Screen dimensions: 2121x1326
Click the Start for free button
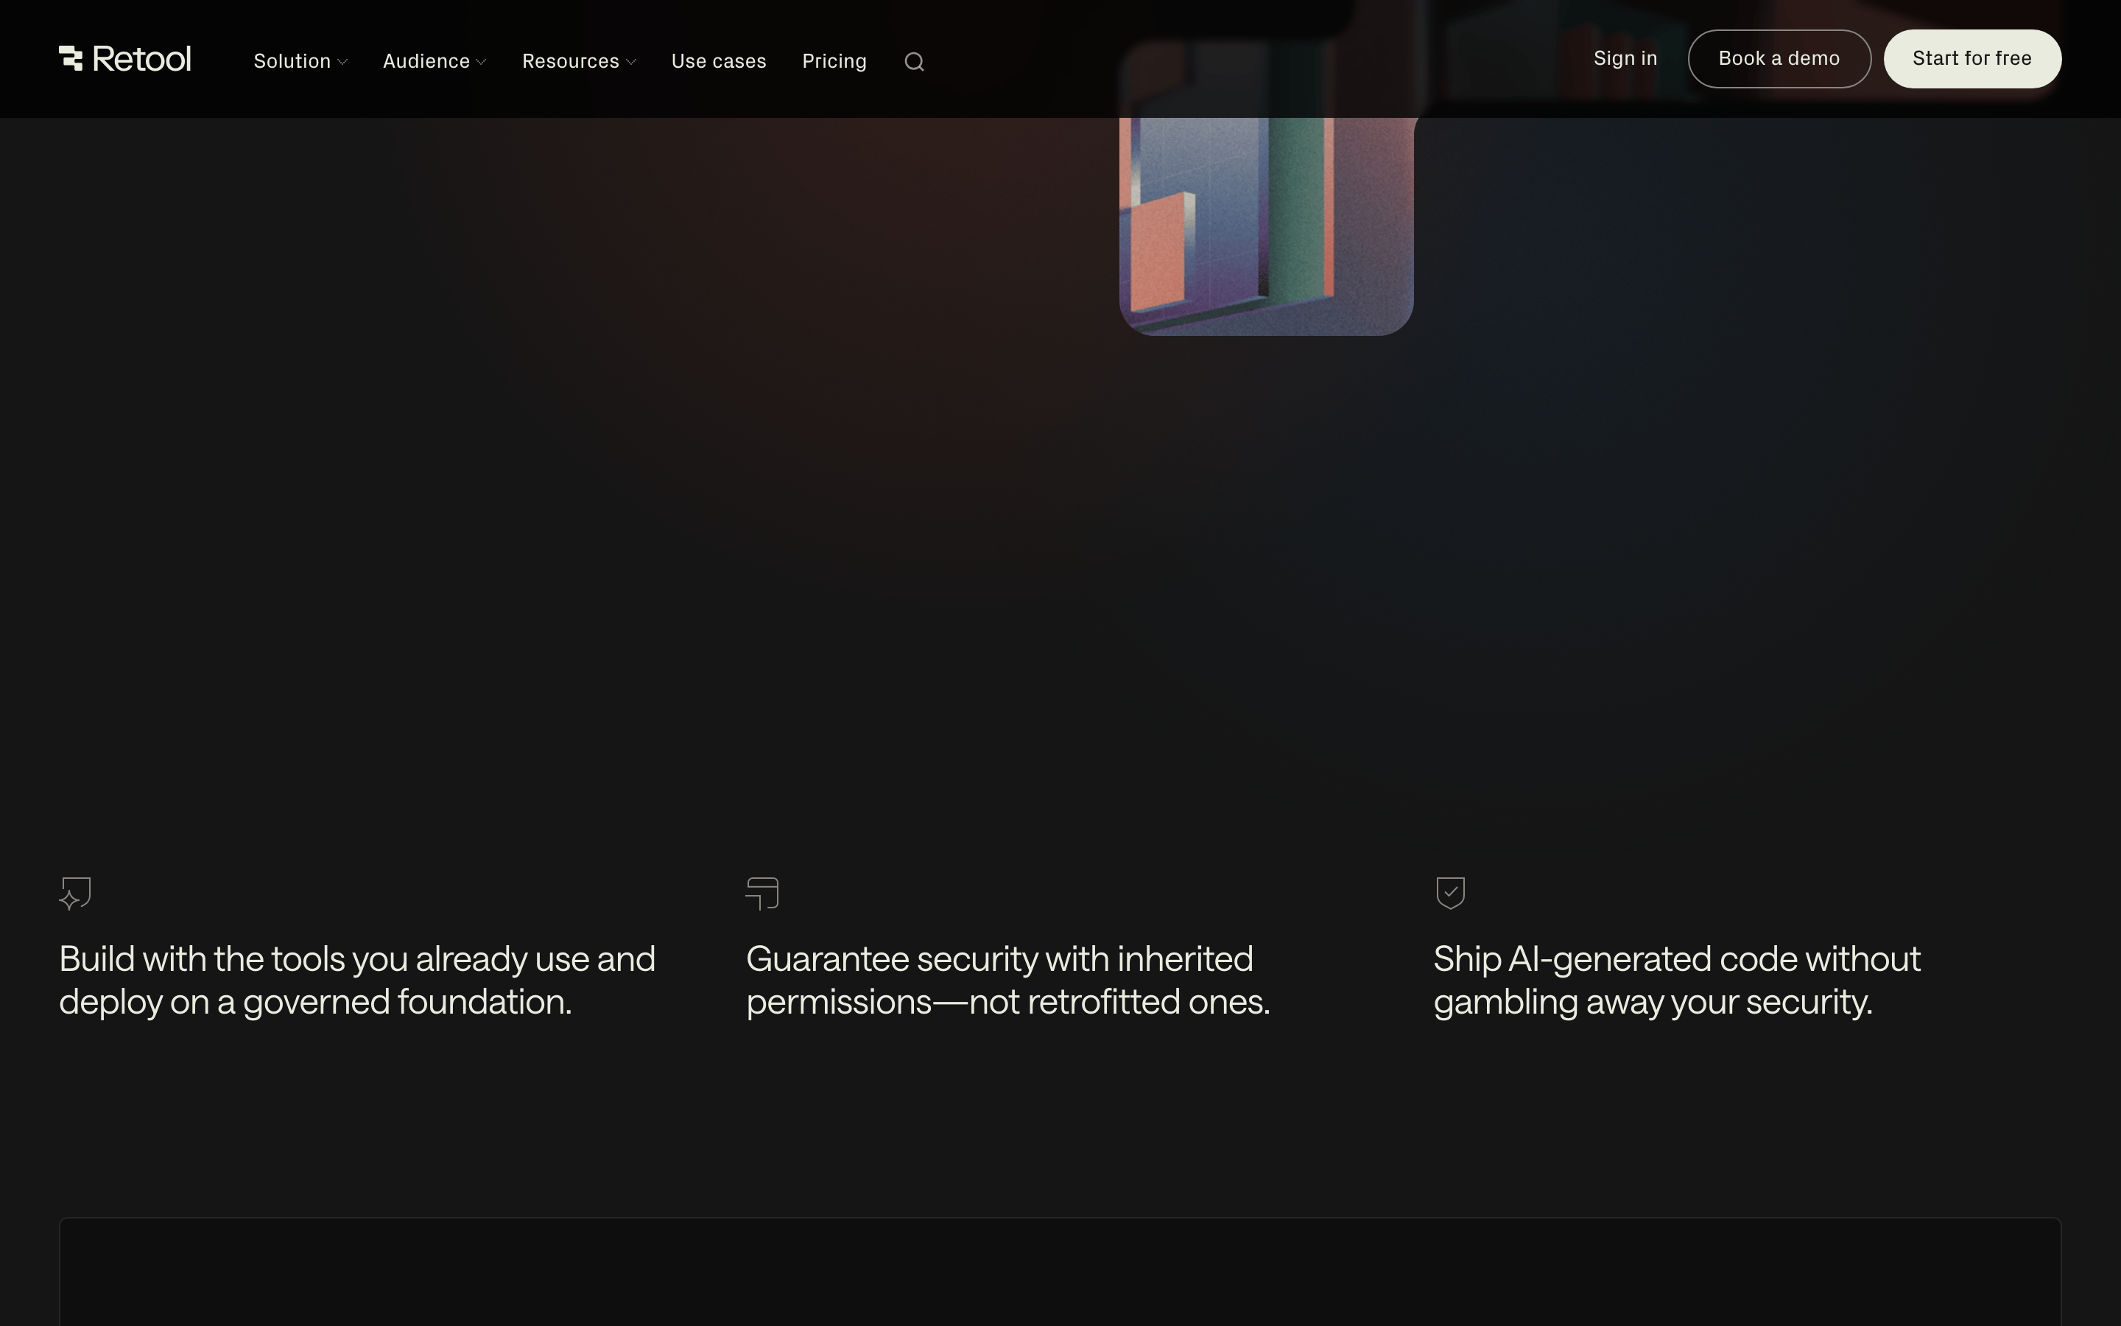pyautogui.click(x=1972, y=59)
